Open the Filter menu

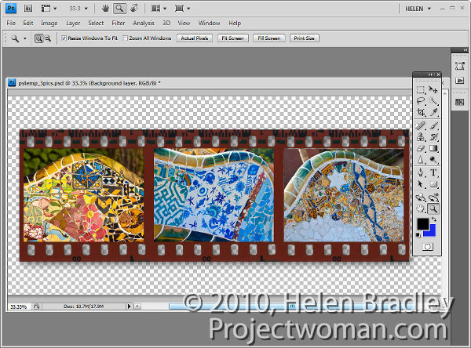click(x=119, y=23)
